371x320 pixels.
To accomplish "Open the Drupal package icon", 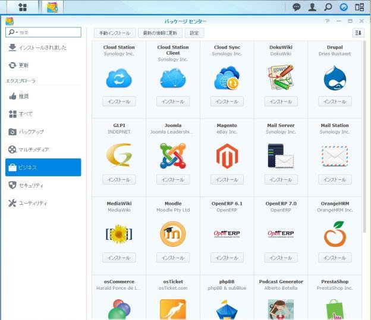I will click(x=335, y=78).
